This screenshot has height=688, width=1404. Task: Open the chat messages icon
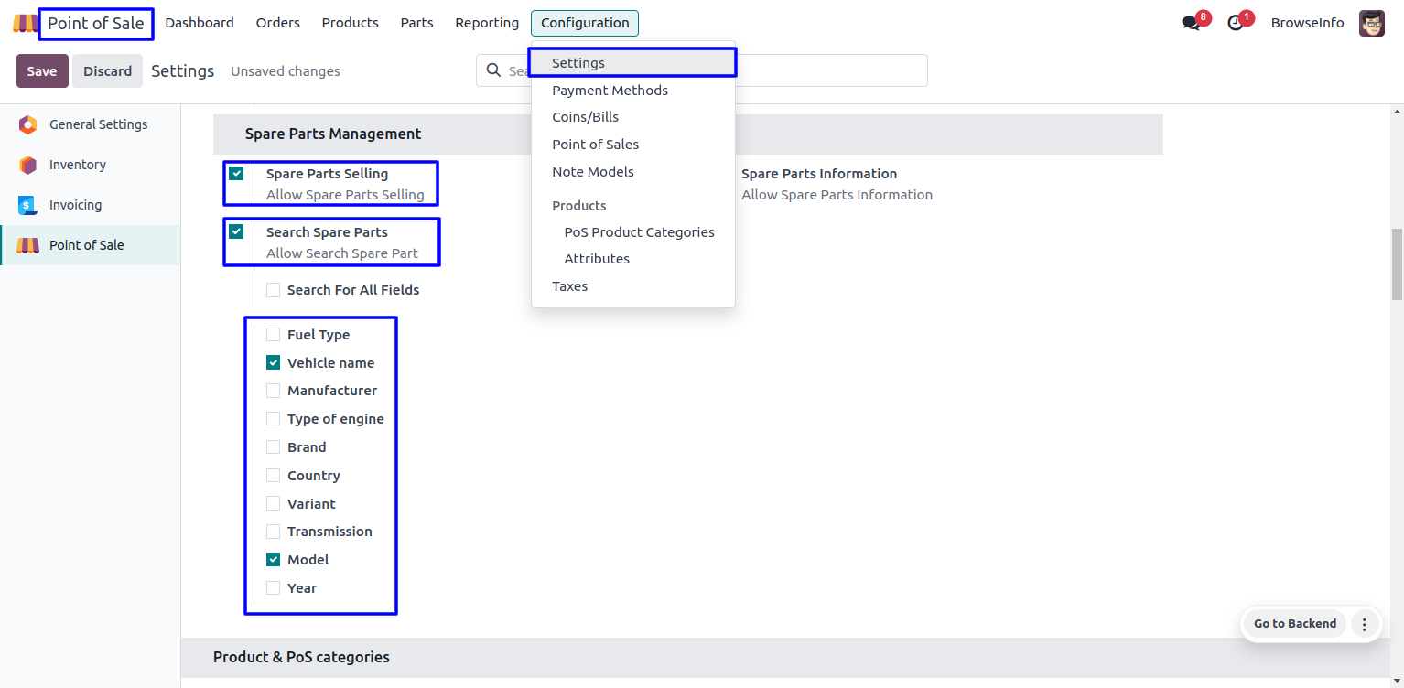(x=1190, y=23)
